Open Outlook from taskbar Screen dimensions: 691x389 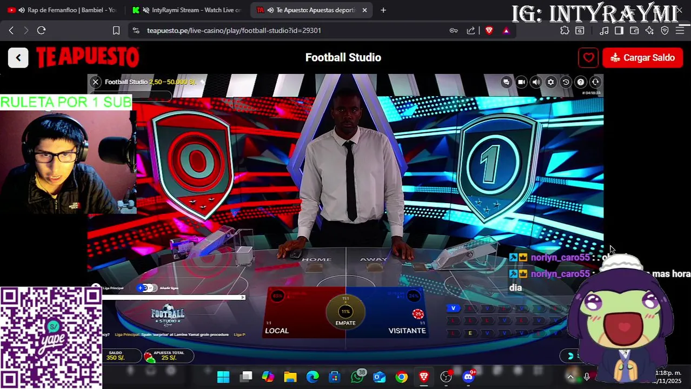(380, 377)
